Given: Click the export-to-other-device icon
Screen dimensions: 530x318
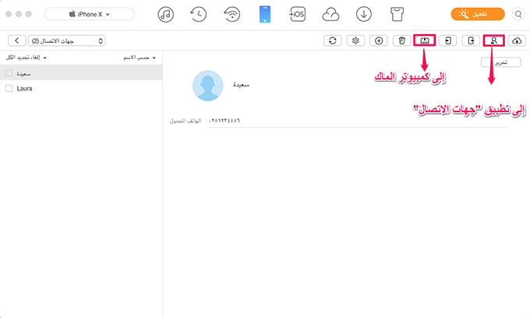Looking at the screenshot, I should (471, 41).
